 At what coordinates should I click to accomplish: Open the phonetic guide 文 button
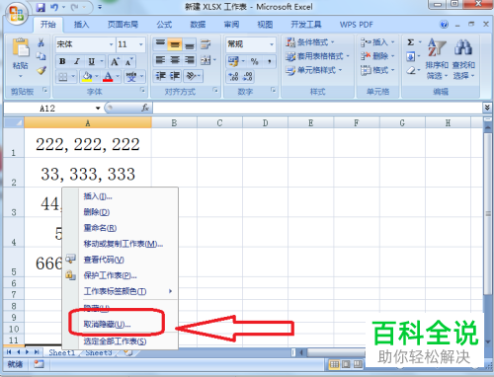point(131,77)
